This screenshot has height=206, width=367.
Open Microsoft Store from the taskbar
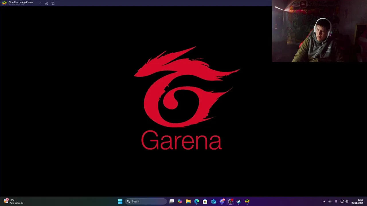pos(205,201)
